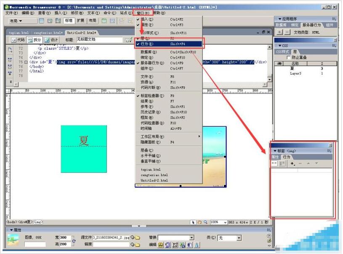Open the 100% zoom level dropdown
Viewport: 343px width, 254px height.
click(x=225, y=222)
